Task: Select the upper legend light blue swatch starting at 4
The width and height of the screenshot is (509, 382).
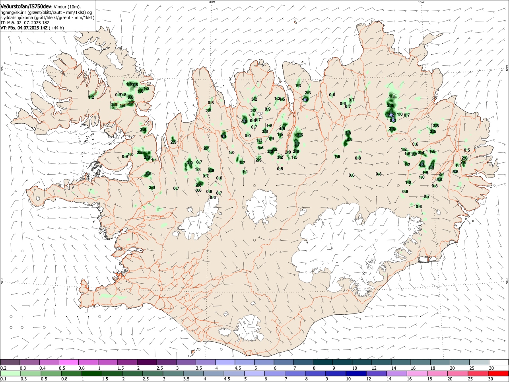Action: (x=225, y=362)
